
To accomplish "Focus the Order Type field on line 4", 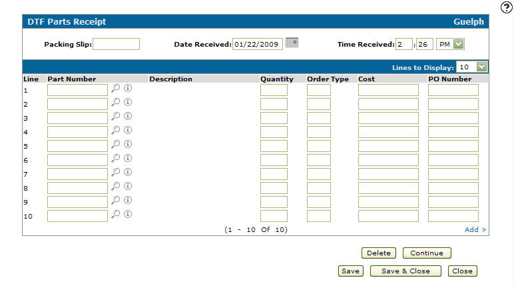I will point(319,132).
